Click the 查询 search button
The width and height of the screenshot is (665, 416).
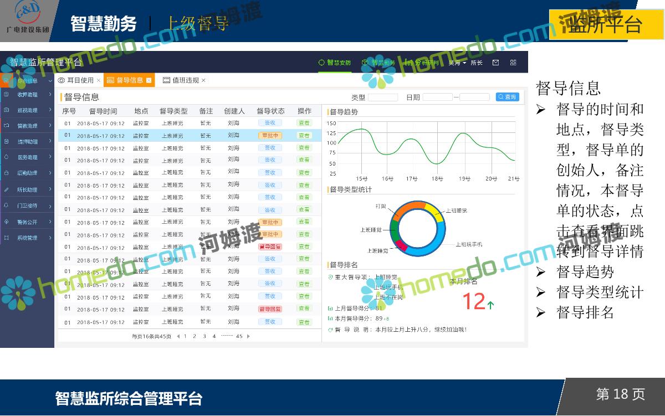coord(508,97)
